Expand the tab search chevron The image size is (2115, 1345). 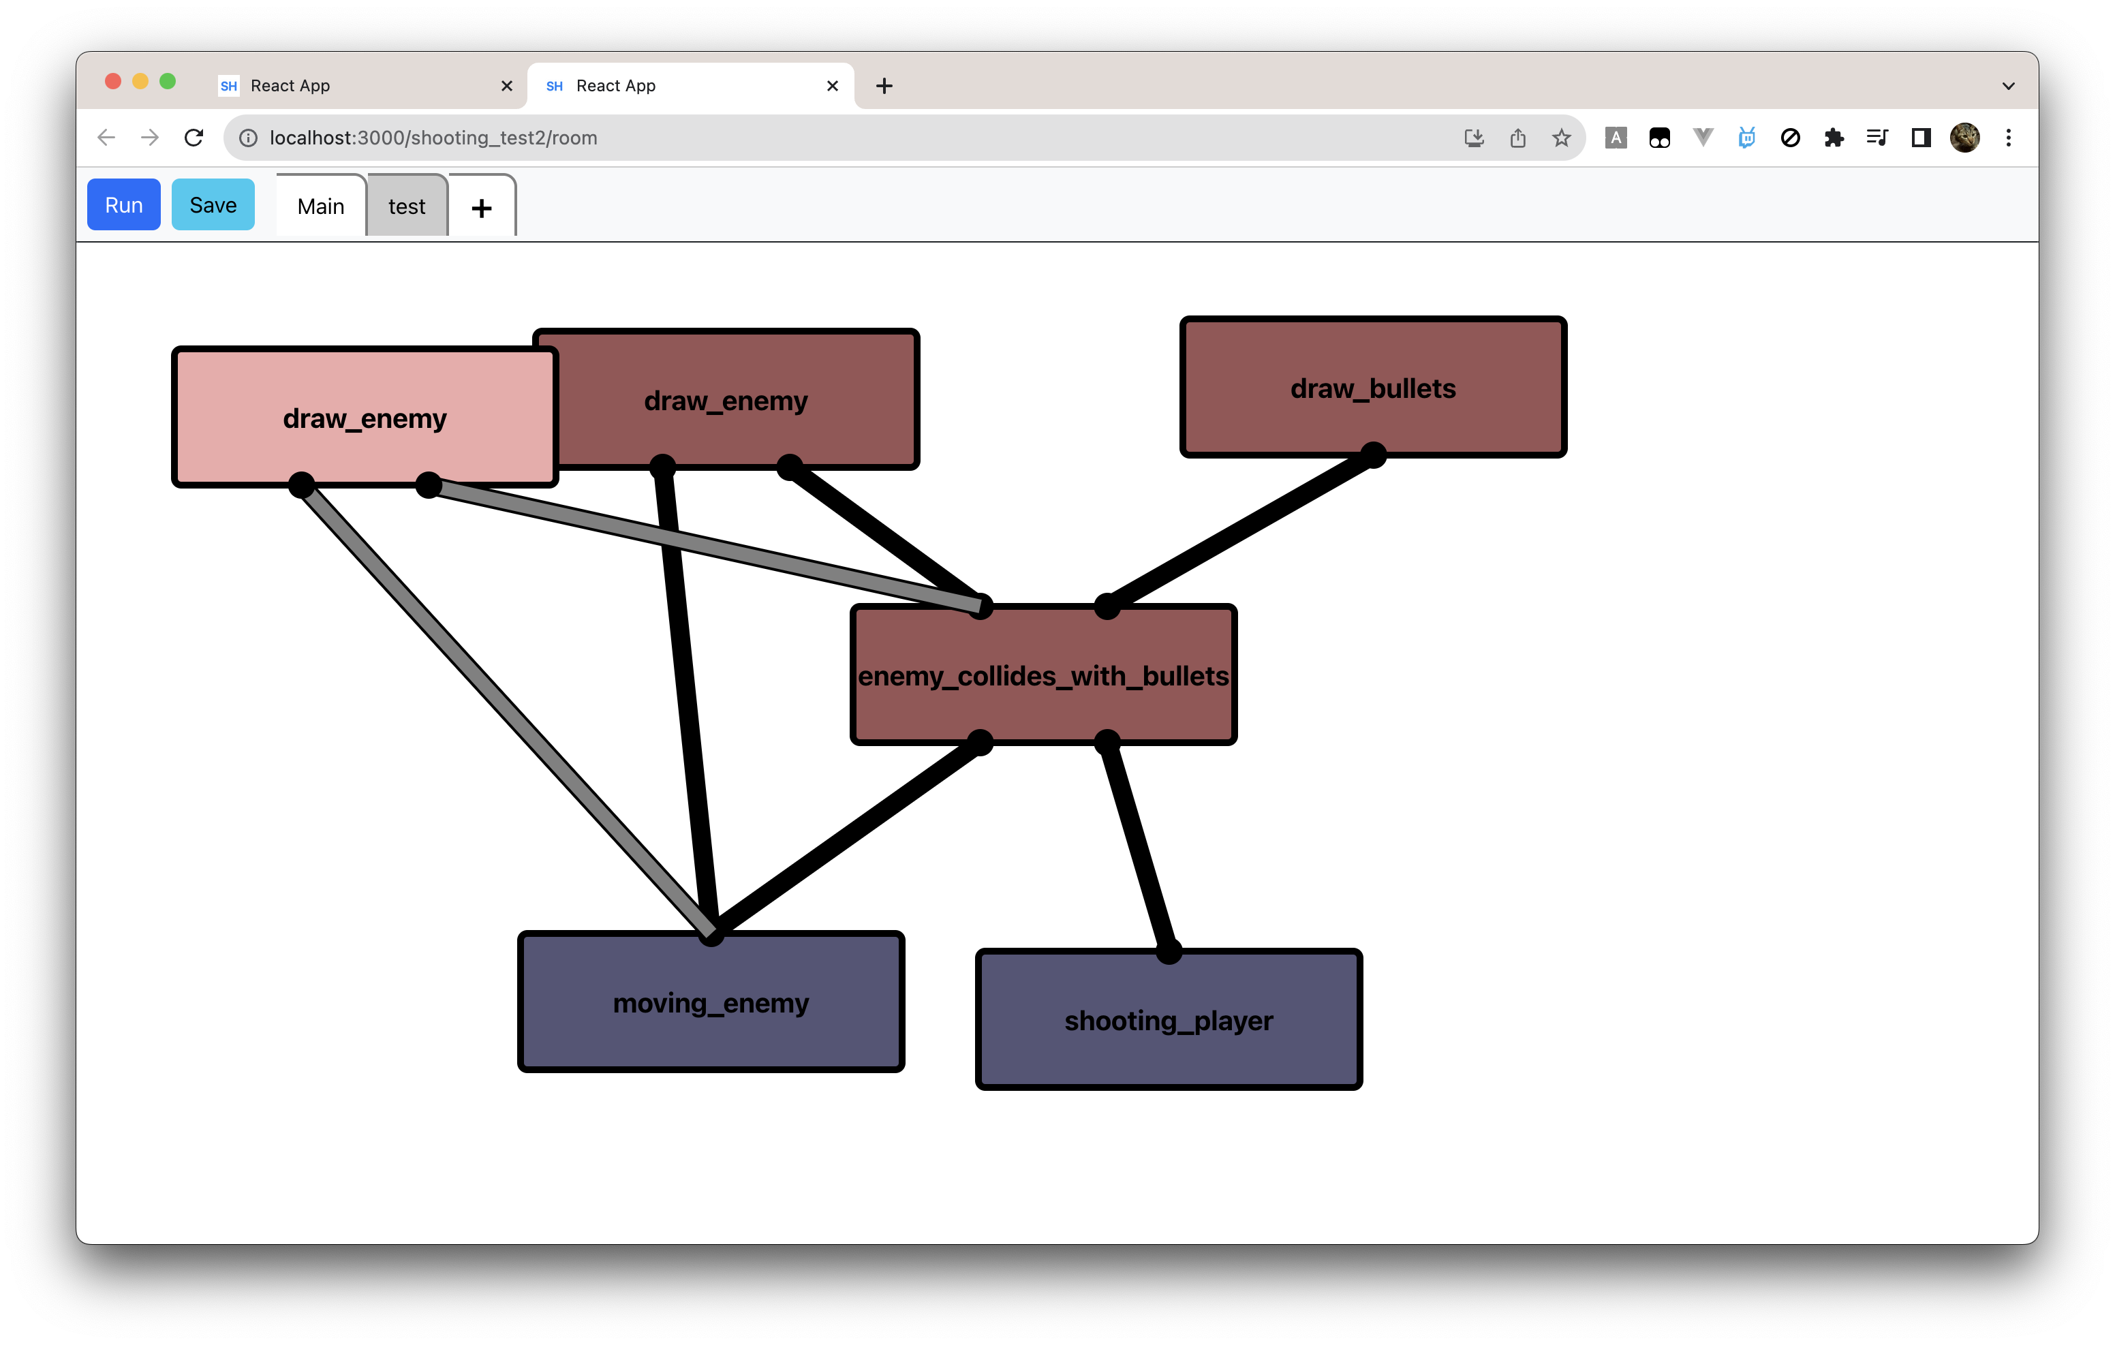(2008, 86)
